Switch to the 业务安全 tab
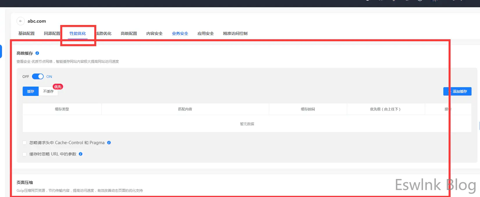480x197 pixels. (x=180, y=33)
